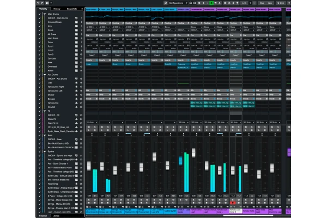Screen dimensions: 327x218
Task: Open the Stereo input dropdown on Outro Synth channel
Action: pos(170,27)
